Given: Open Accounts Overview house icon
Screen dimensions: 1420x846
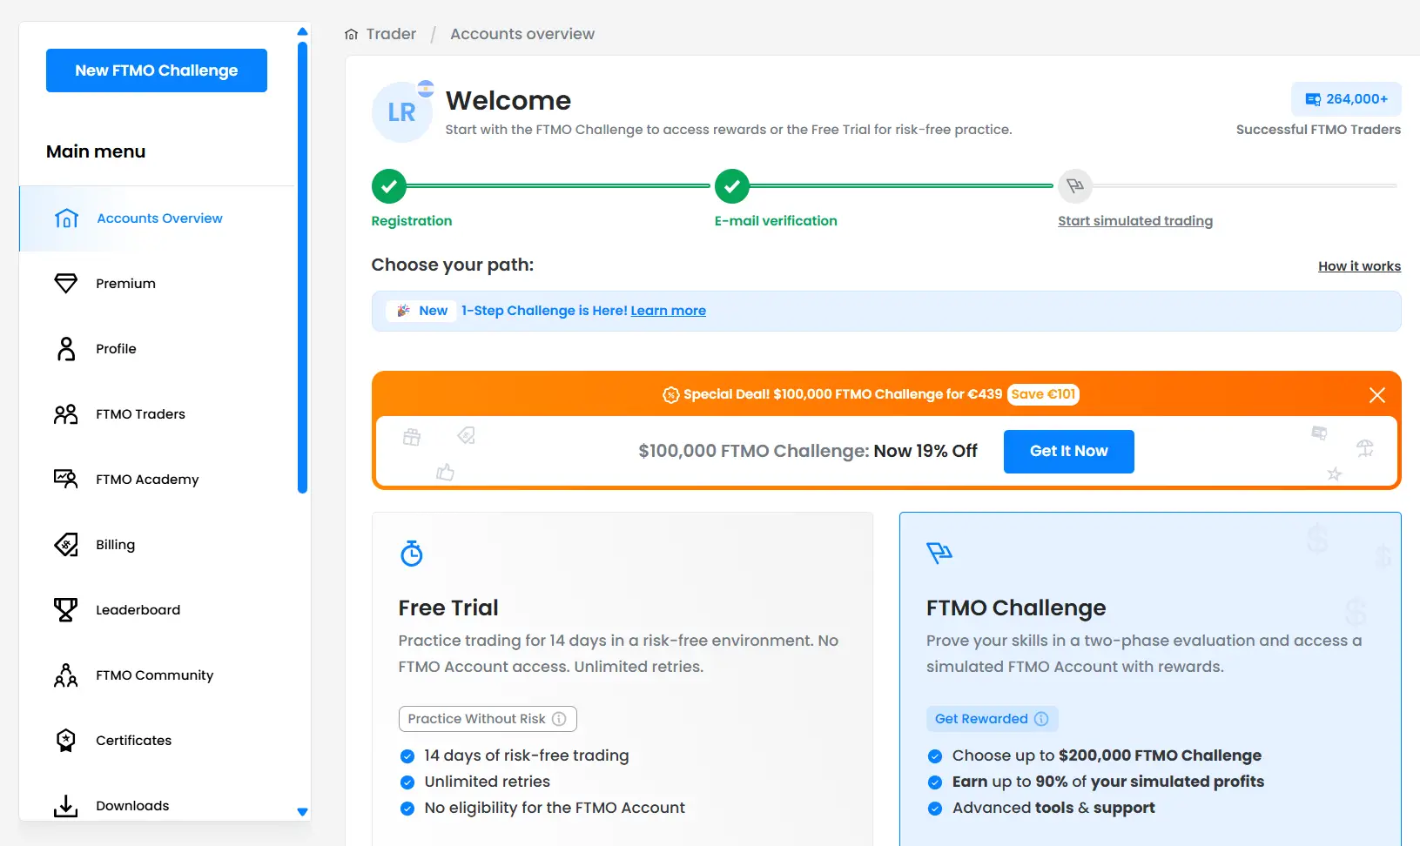Looking at the screenshot, I should tap(66, 218).
